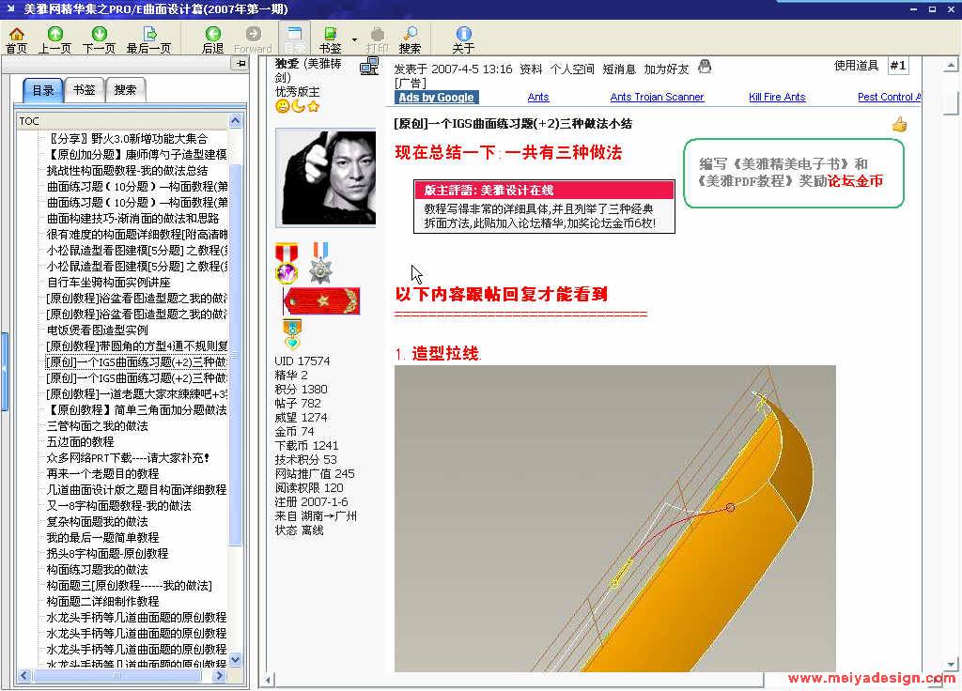Expand the 书签 toolbar dropdown arrow
Screen dimensions: 962x691
(354, 39)
